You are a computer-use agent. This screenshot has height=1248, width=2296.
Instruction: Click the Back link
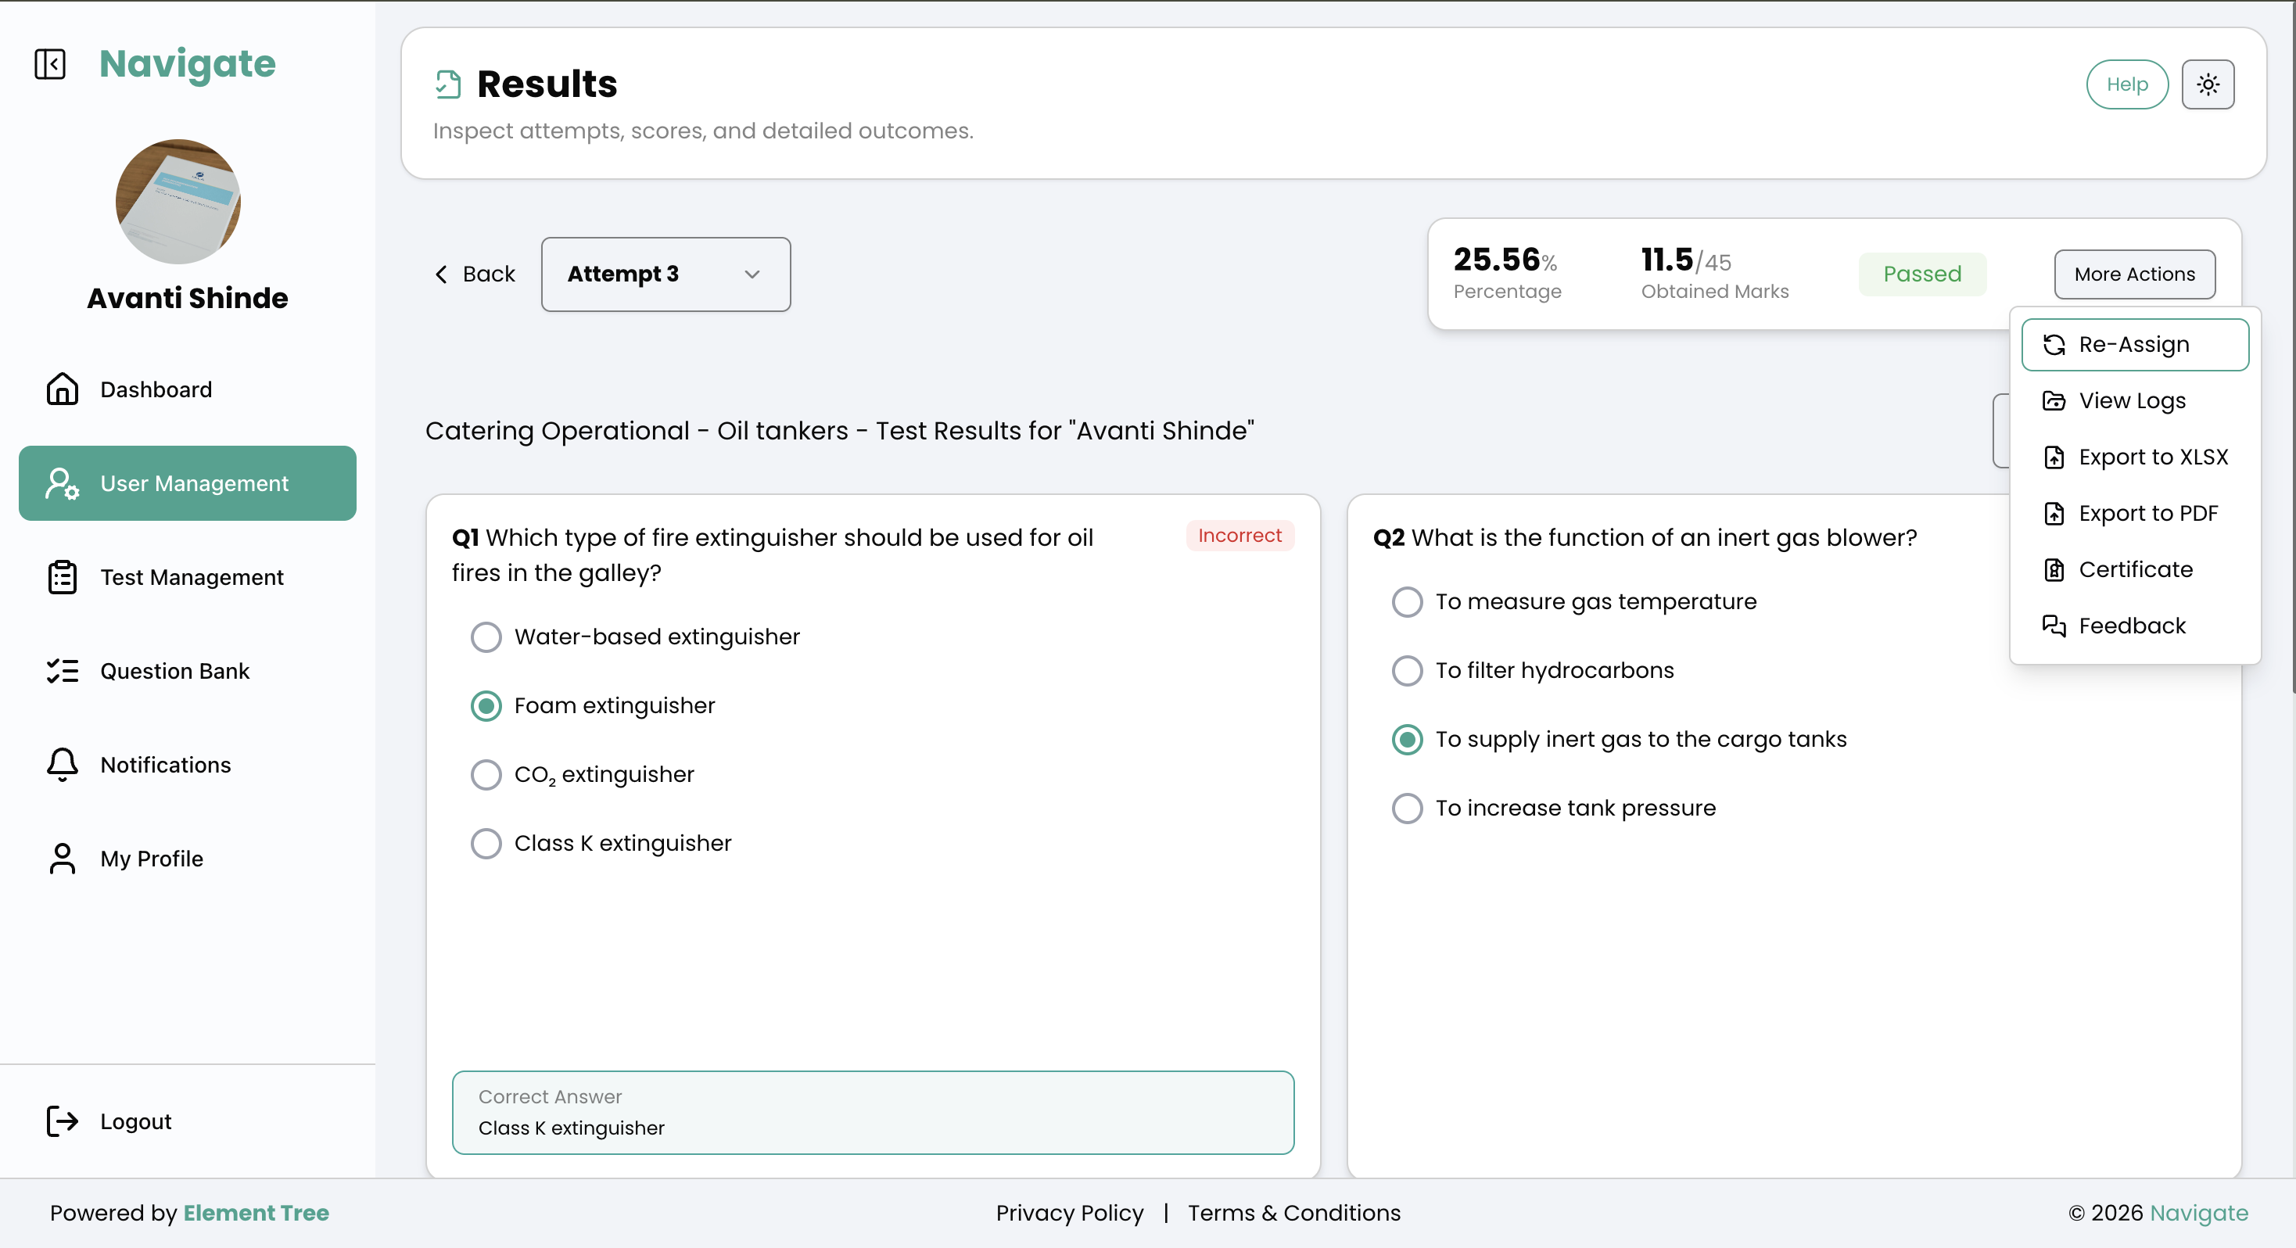click(474, 274)
